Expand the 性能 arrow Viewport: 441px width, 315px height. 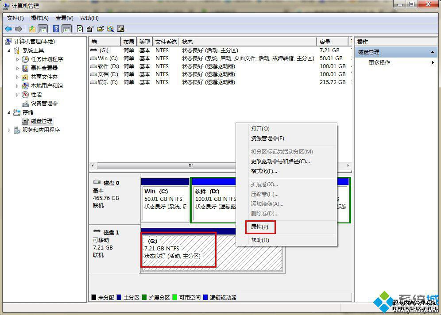[17, 95]
